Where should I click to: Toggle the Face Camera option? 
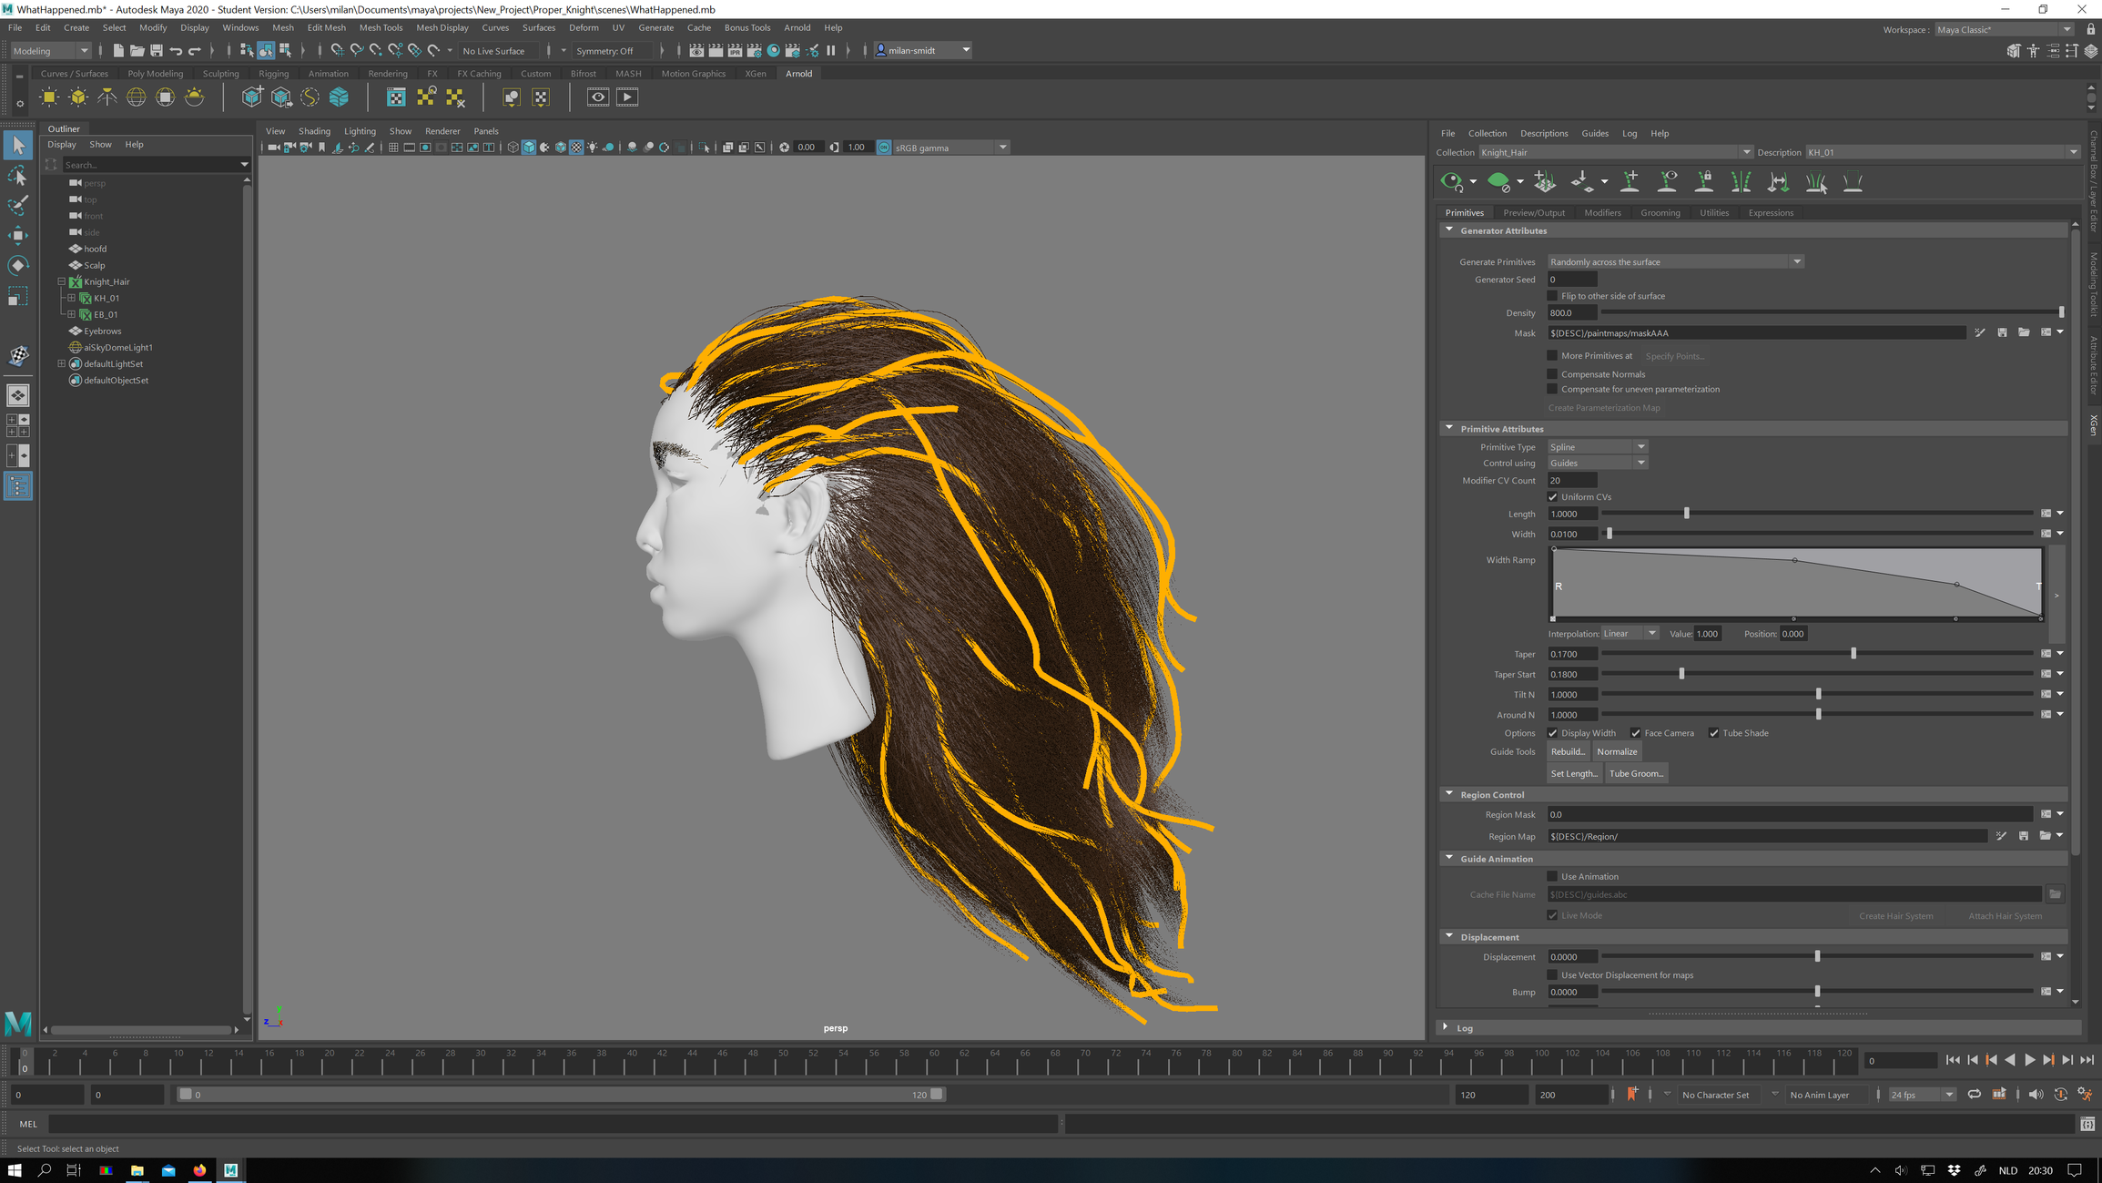pos(1636,733)
